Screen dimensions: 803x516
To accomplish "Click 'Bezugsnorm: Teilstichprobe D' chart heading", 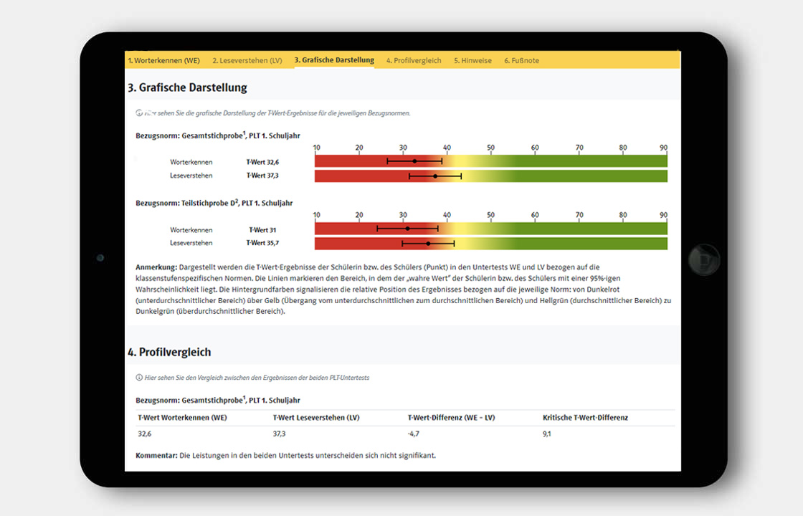I will pyautogui.click(x=214, y=203).
